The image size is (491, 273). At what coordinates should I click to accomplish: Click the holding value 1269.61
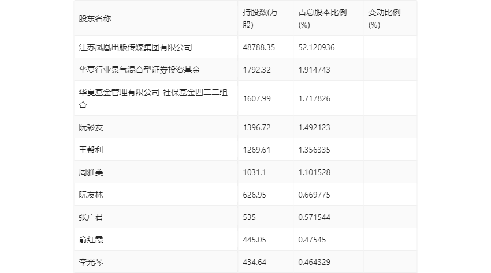256,150
